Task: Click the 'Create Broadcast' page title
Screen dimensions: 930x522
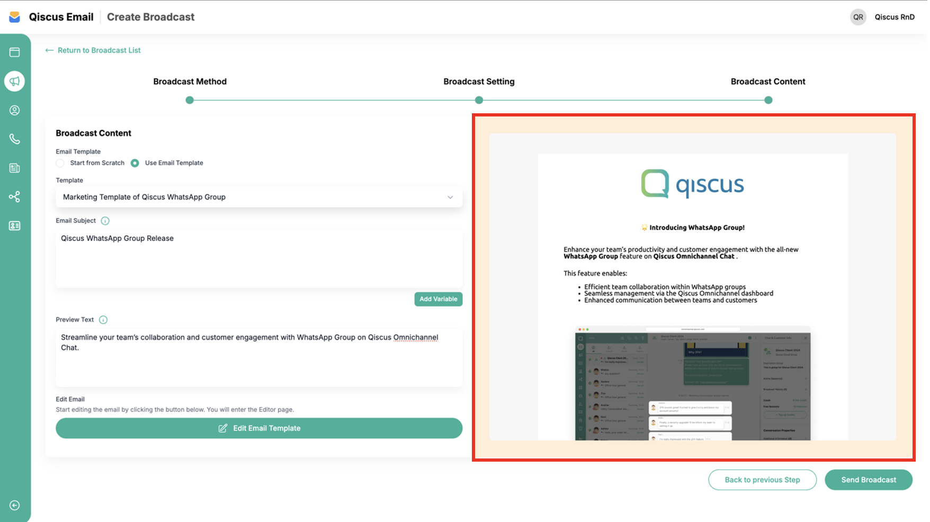Action: 151,17
